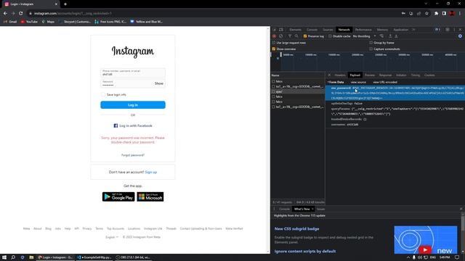
Task: Click Show password button
Action: 158,83
